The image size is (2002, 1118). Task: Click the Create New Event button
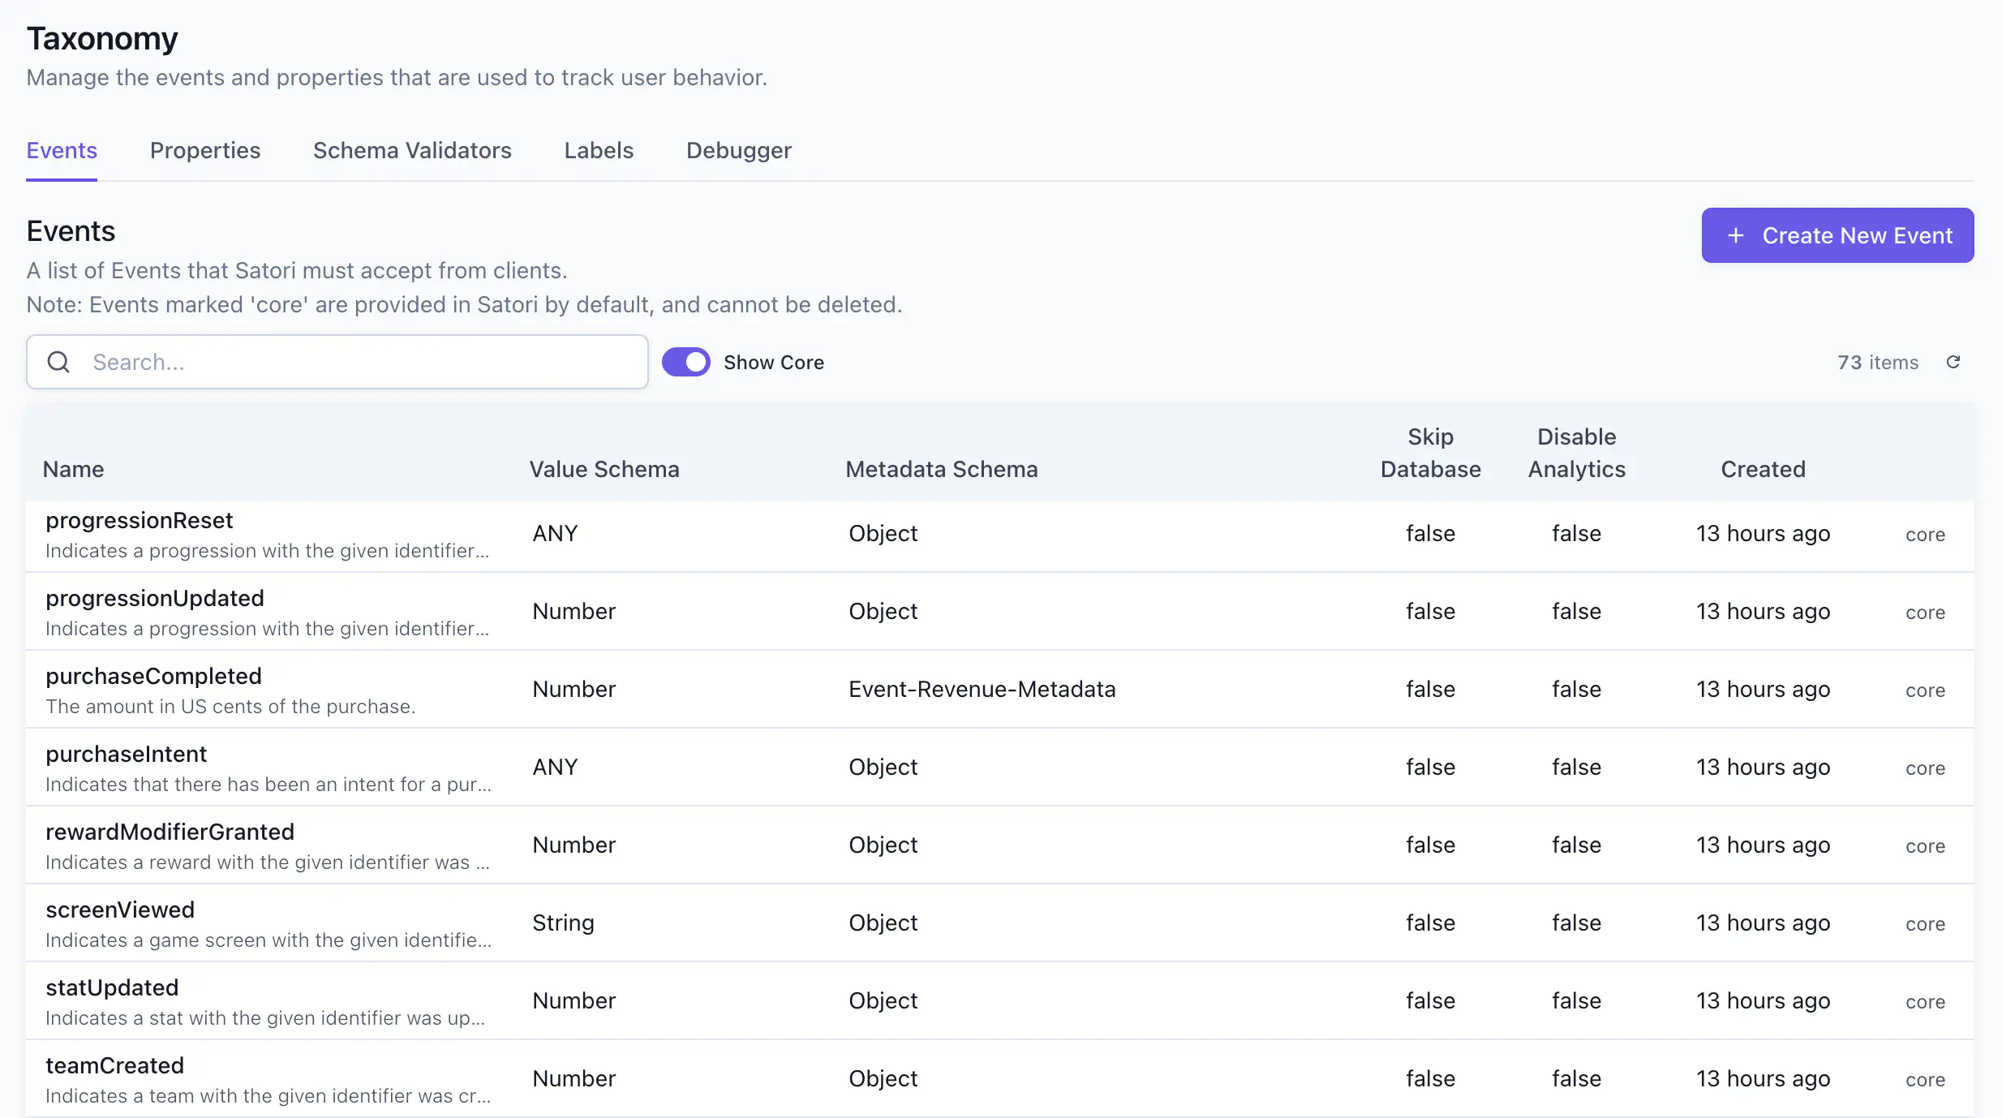[1837, 235]
